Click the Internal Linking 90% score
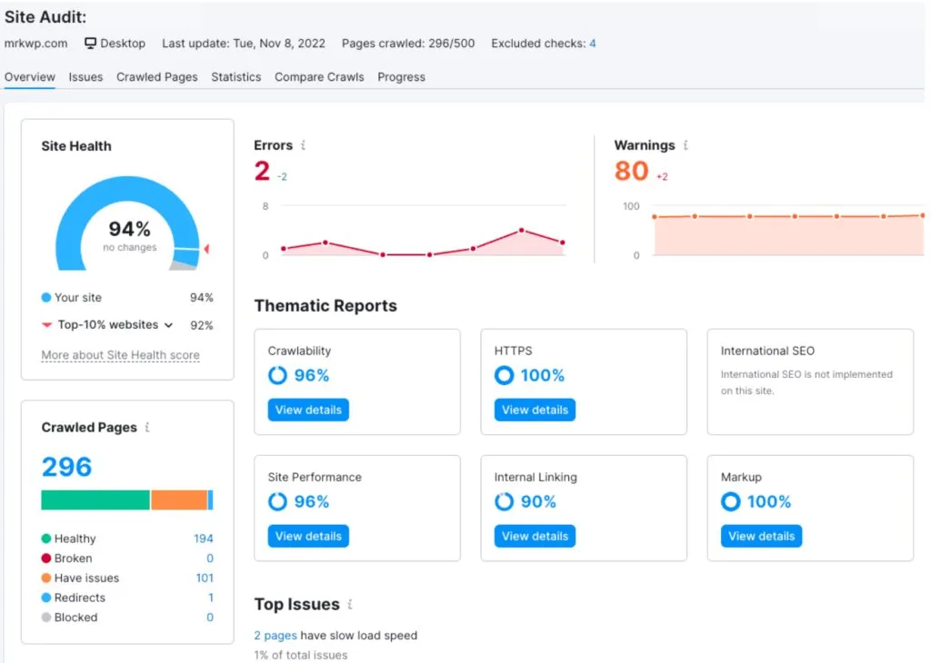This screenshot has height=663, width=931. click(x=538, y=501)
